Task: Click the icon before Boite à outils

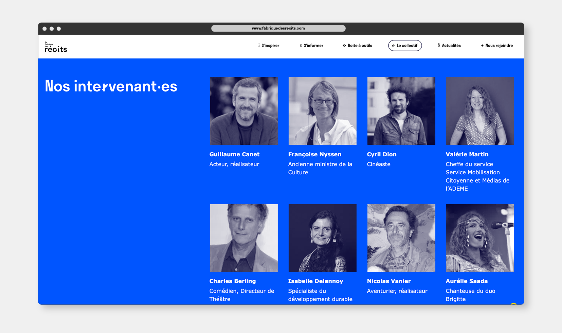Action: pyautogui.click(x=344, y=46)
